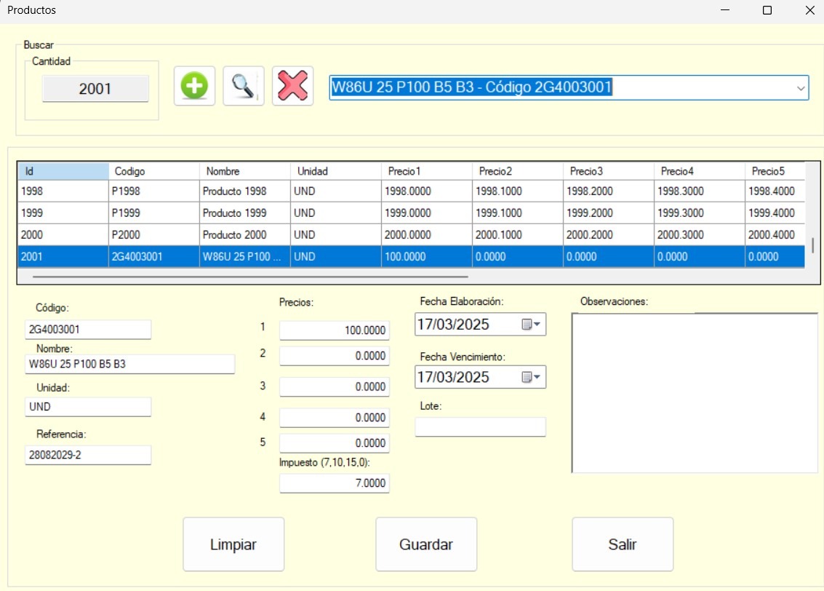824x591 pixels.
Task: Exit the form with the Salir button
Action: (x=623, y=544)
